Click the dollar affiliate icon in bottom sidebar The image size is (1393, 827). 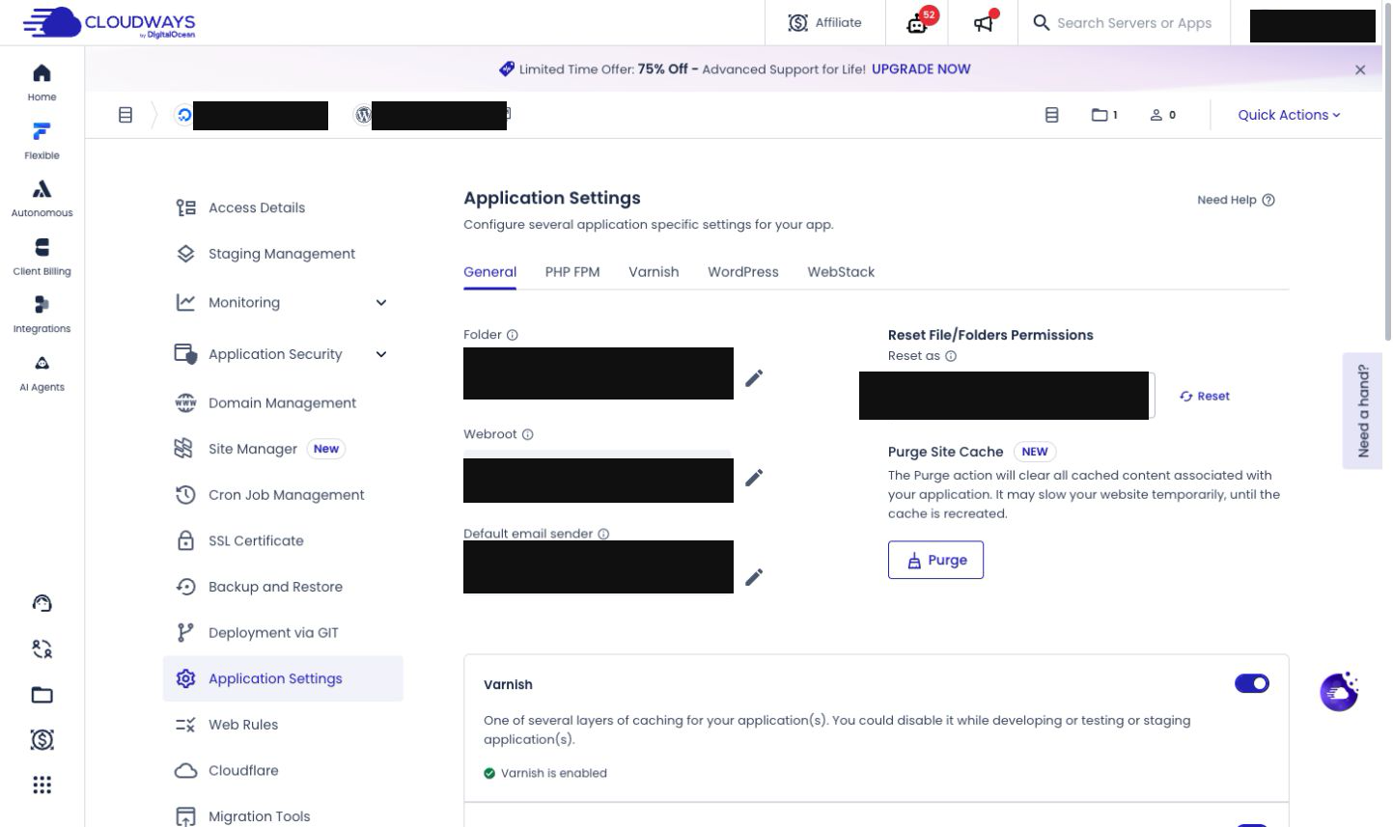coord(42,739)
